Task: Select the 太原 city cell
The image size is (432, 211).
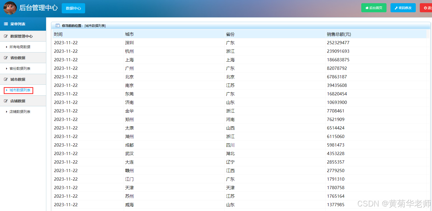Action: (129, 128)
